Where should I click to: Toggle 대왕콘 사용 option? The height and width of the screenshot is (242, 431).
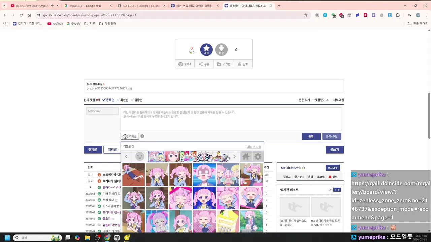click(254, 147)
